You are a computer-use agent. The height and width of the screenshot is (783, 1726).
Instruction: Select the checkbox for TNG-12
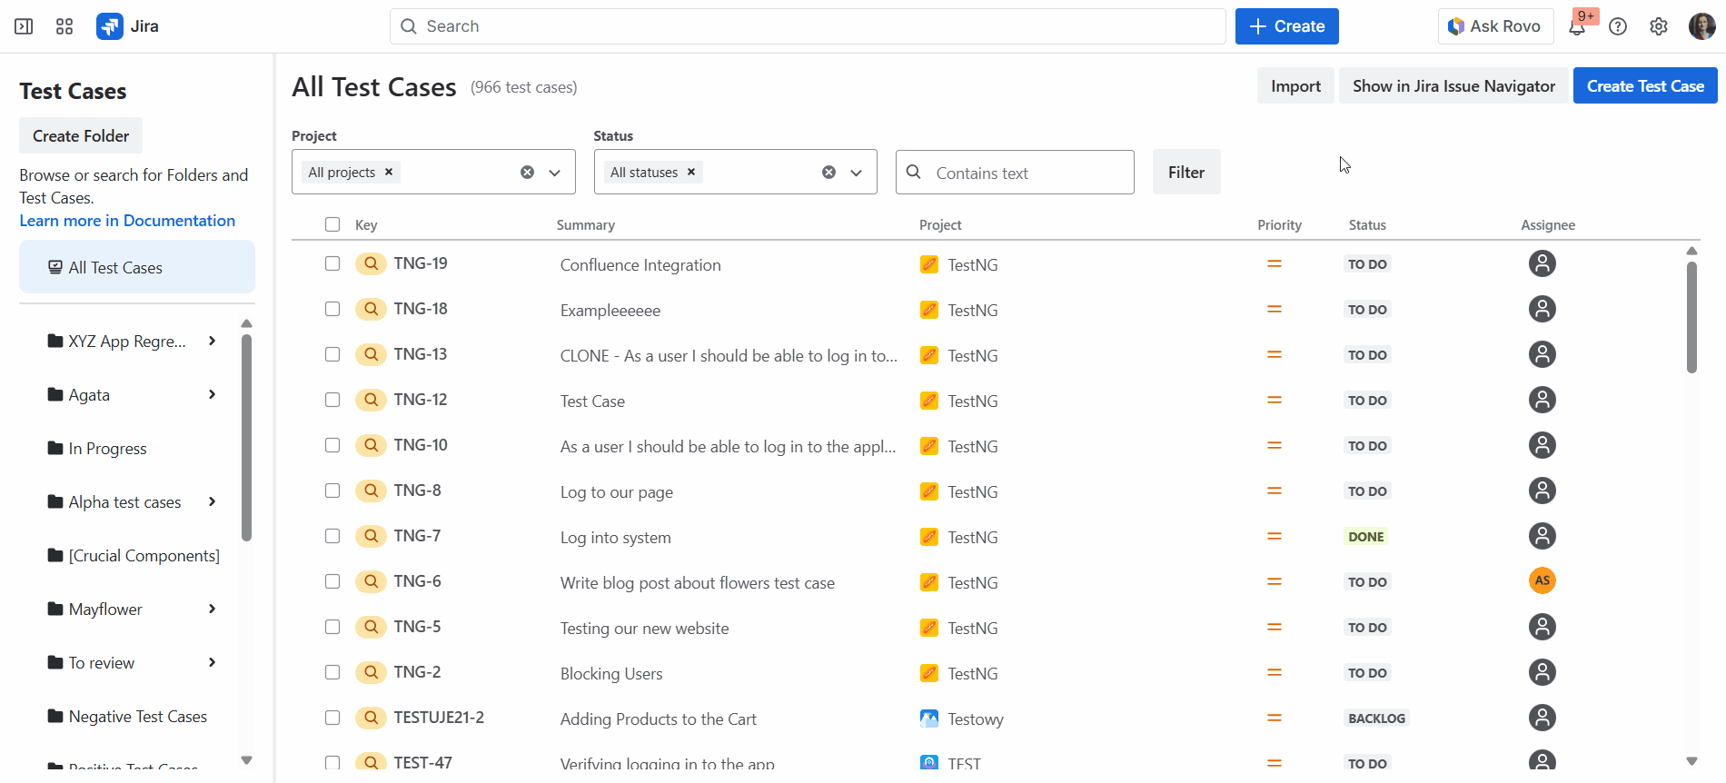pos(332,400)
